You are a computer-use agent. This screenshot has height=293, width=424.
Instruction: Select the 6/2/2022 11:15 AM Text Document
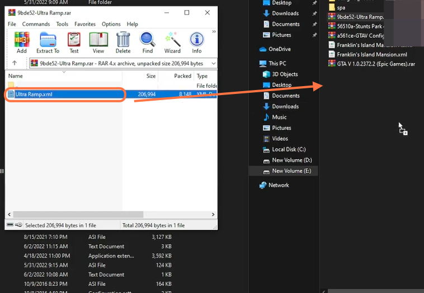pos(97,247)
